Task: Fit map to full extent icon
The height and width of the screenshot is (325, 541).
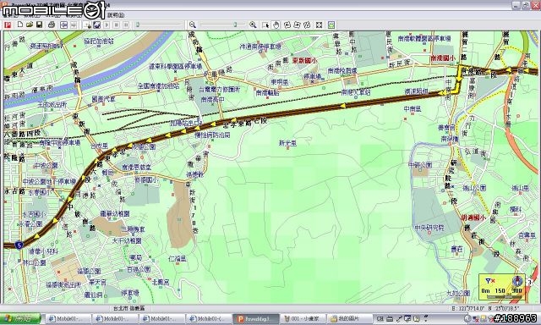Action: (x=320, y=25)
